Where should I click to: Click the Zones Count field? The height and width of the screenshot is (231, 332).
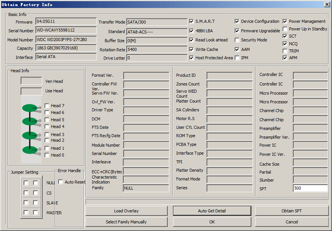click(x=230, y=84)
